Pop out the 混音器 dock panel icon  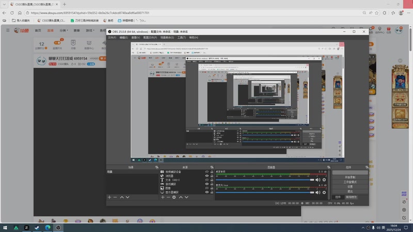point(329,167)
